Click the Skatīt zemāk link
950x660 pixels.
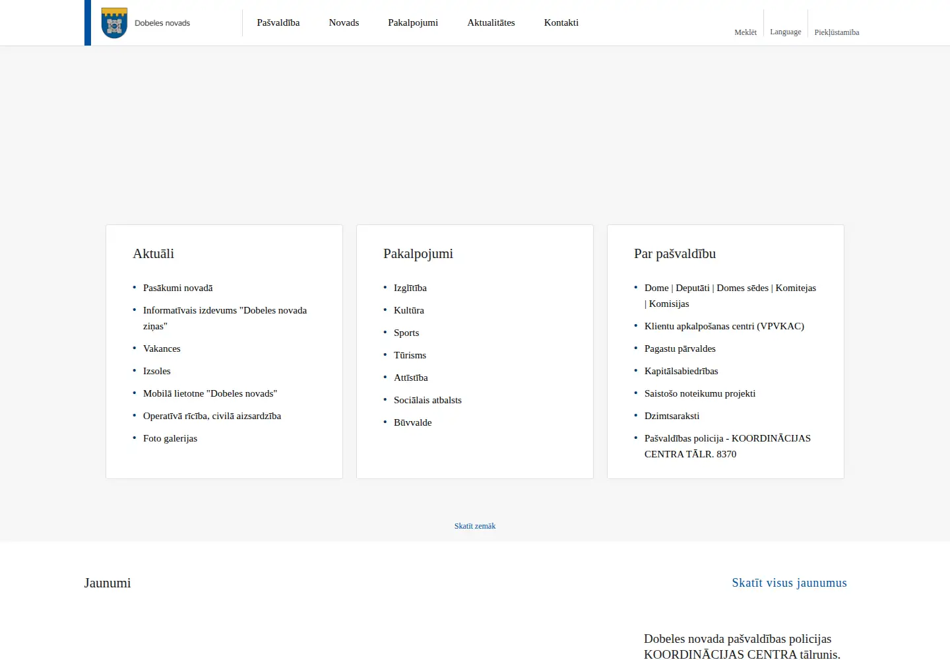coord(475,526)
